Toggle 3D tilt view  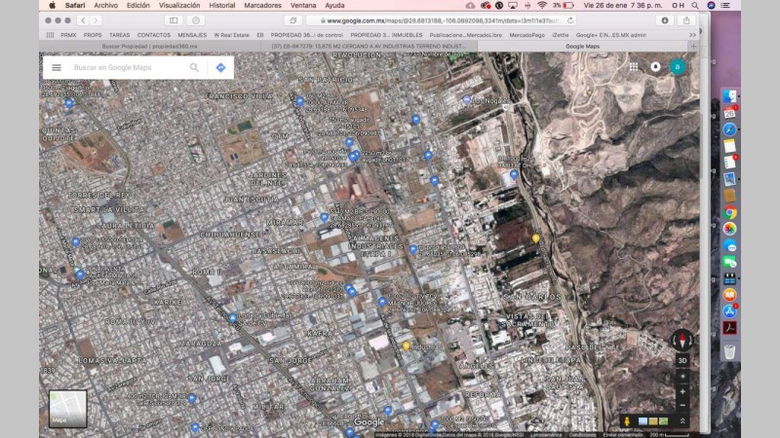(682, 360)
